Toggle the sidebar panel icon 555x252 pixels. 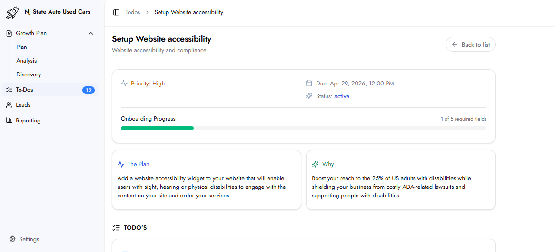[116, 12]
